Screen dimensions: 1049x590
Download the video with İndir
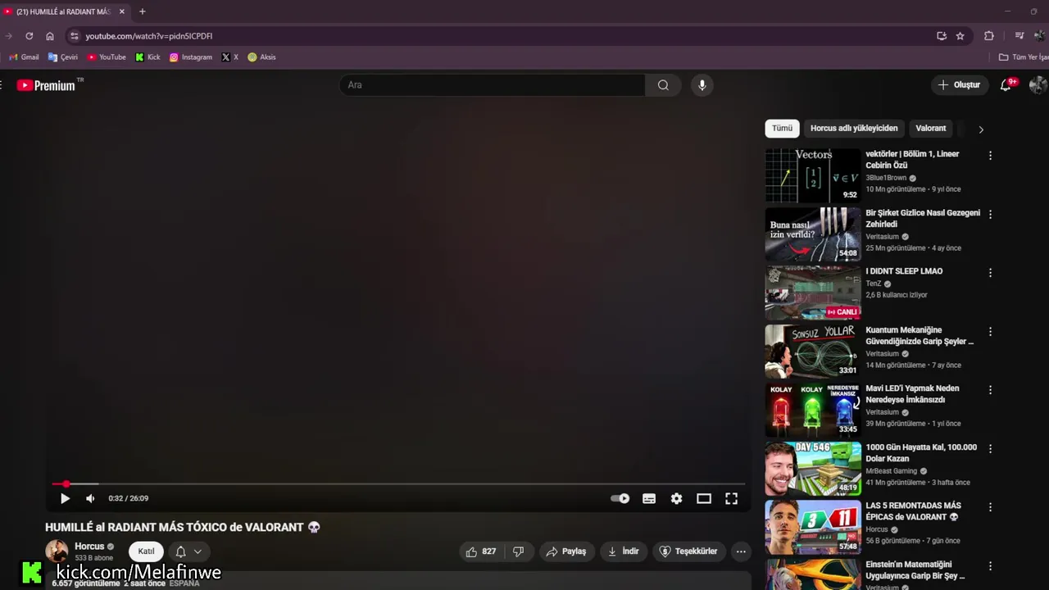(x=623, y=551)
